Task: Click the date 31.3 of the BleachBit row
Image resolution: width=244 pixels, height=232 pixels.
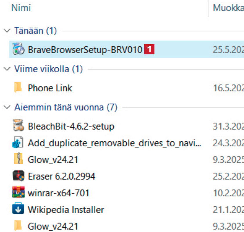Action: [228, 126]
